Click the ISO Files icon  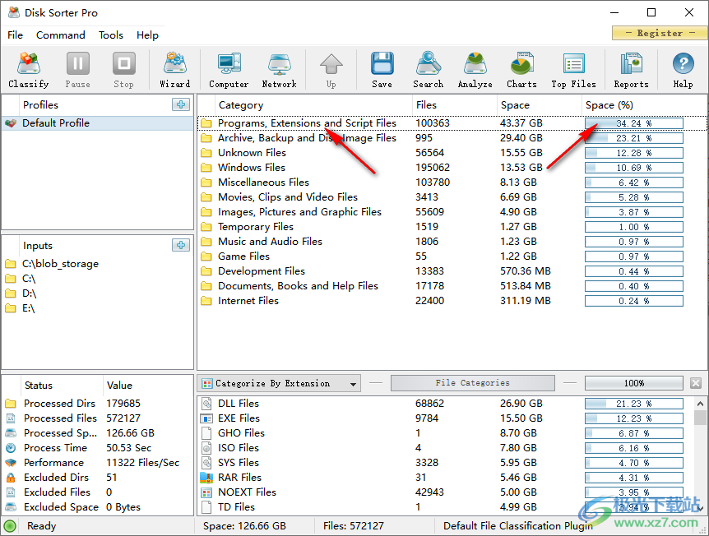click(206, 448)
